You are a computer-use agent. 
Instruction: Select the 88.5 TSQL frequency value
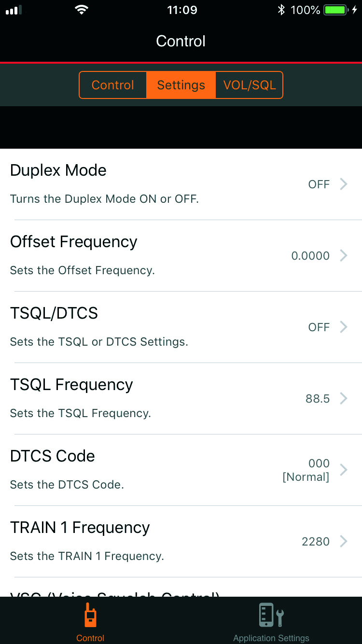[x=318, y=399]
